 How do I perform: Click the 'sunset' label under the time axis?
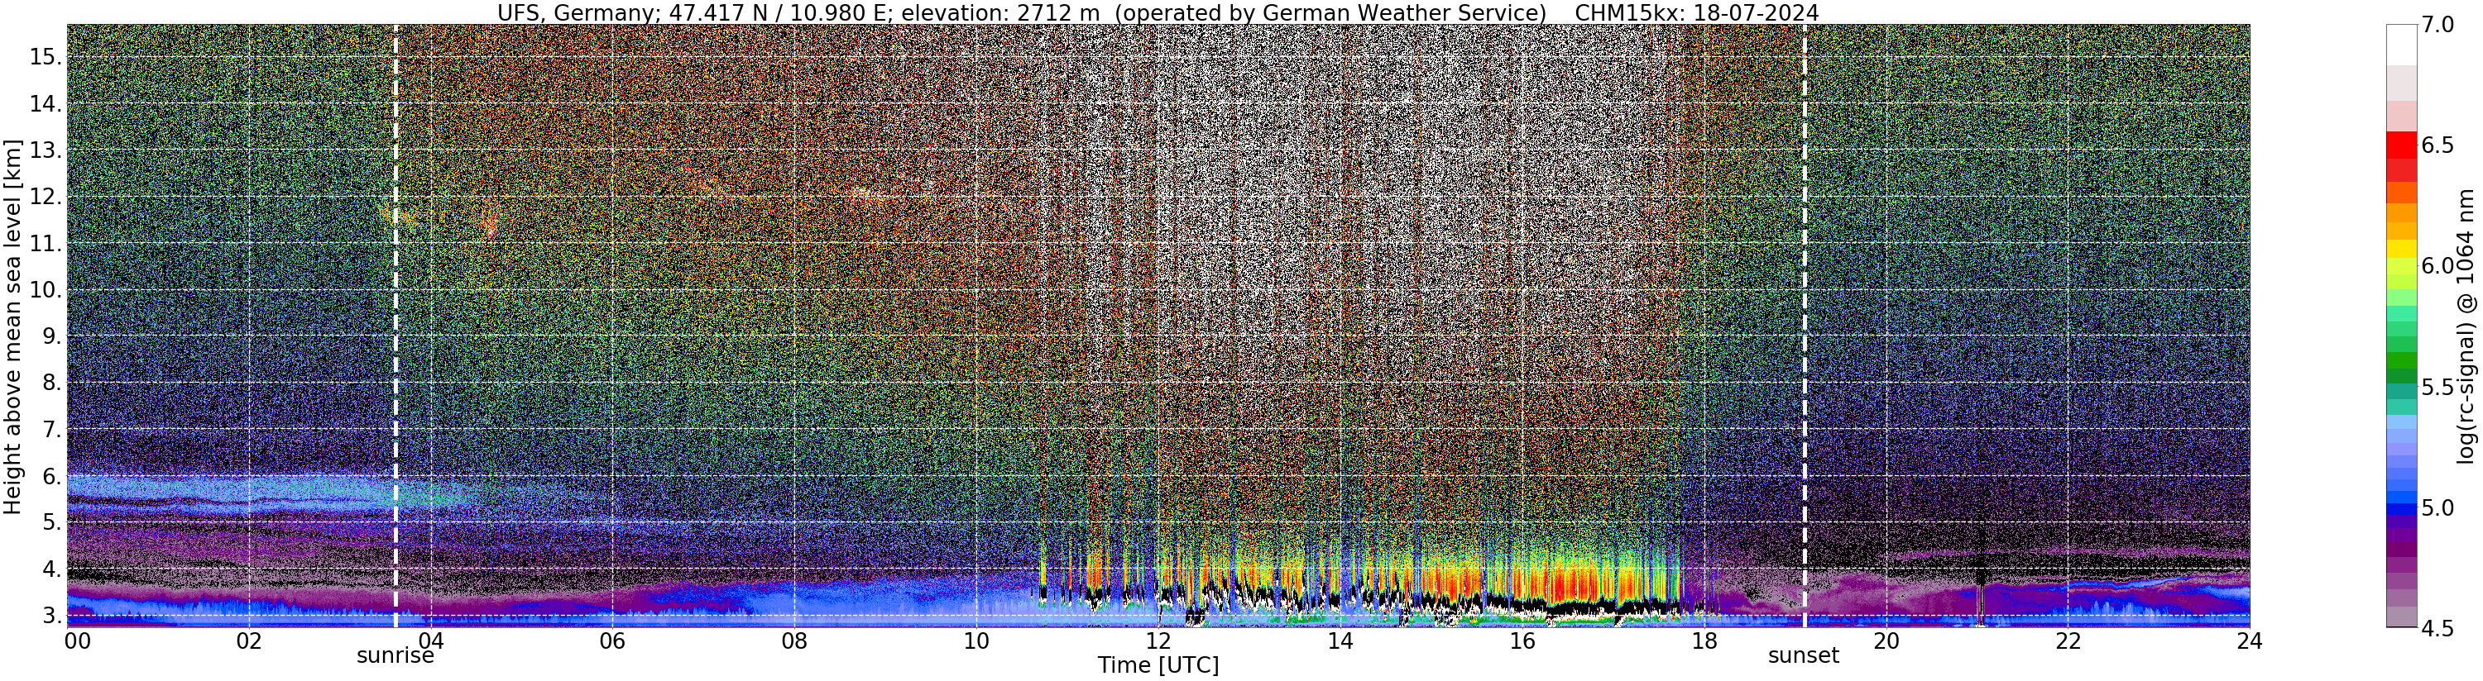coord(1804,656)
